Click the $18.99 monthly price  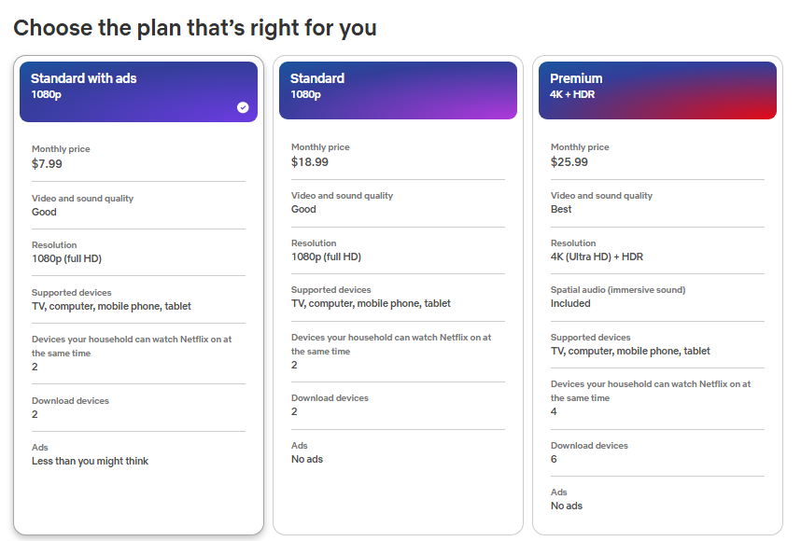310,161
